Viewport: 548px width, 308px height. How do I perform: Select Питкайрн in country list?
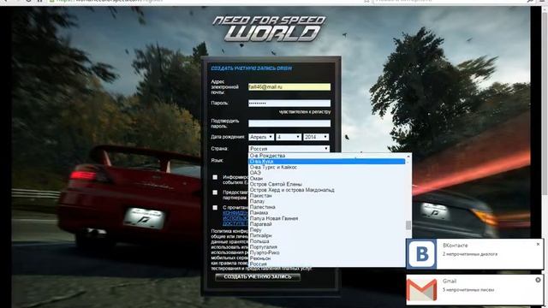(327, 235)
